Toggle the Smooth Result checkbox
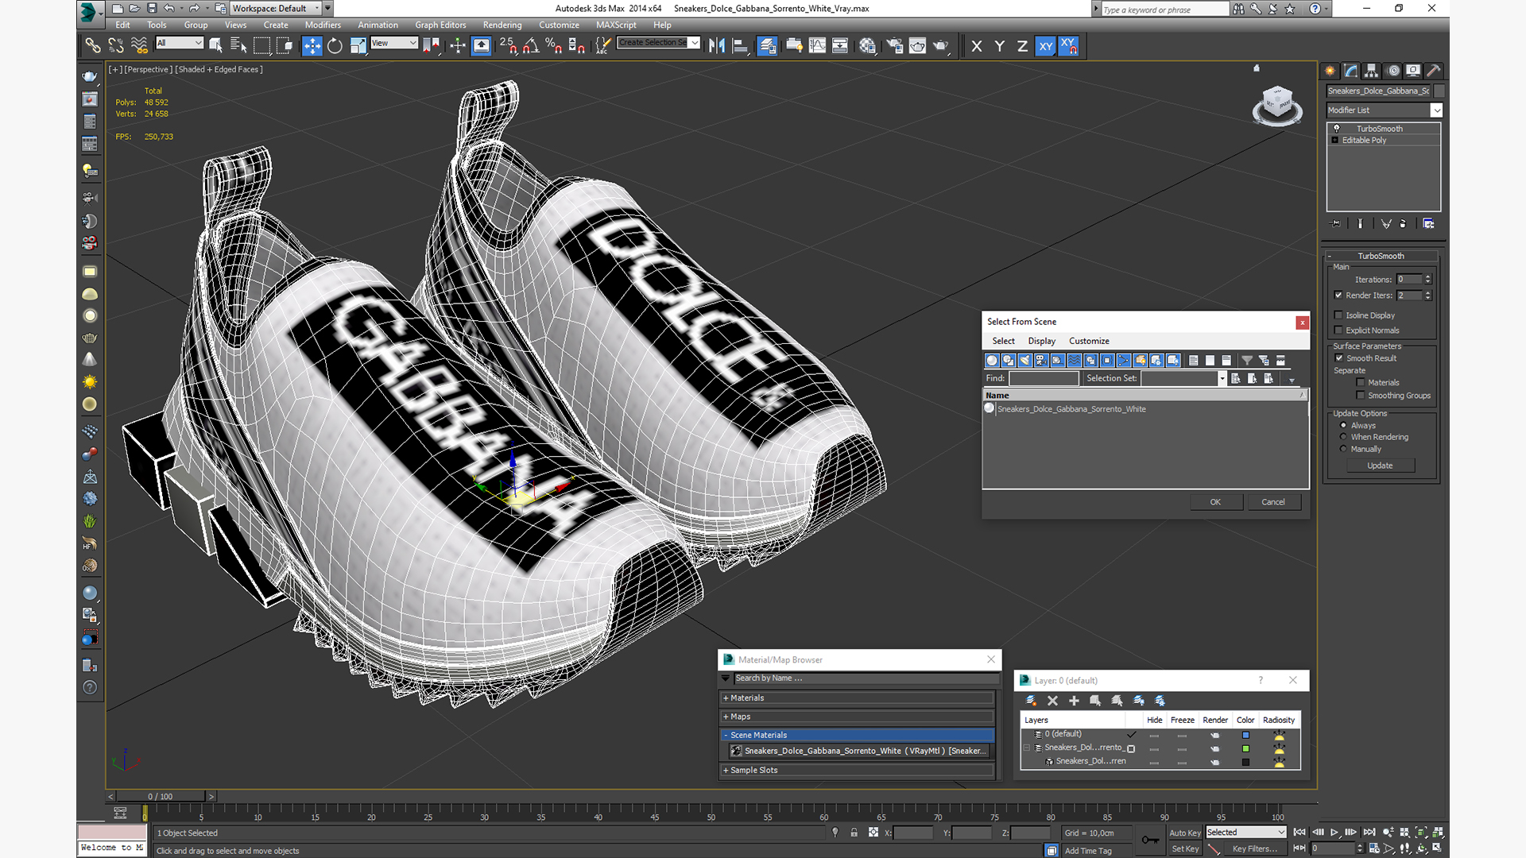 (x=1338, y=358)
